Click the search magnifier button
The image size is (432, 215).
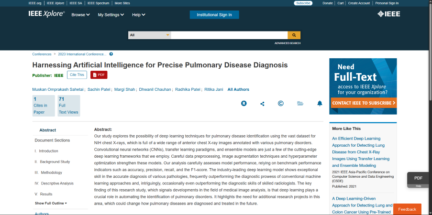(294, 35)
